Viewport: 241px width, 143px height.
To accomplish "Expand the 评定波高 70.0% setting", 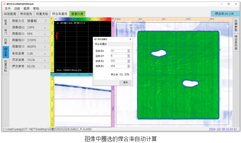I will point(45,60).
